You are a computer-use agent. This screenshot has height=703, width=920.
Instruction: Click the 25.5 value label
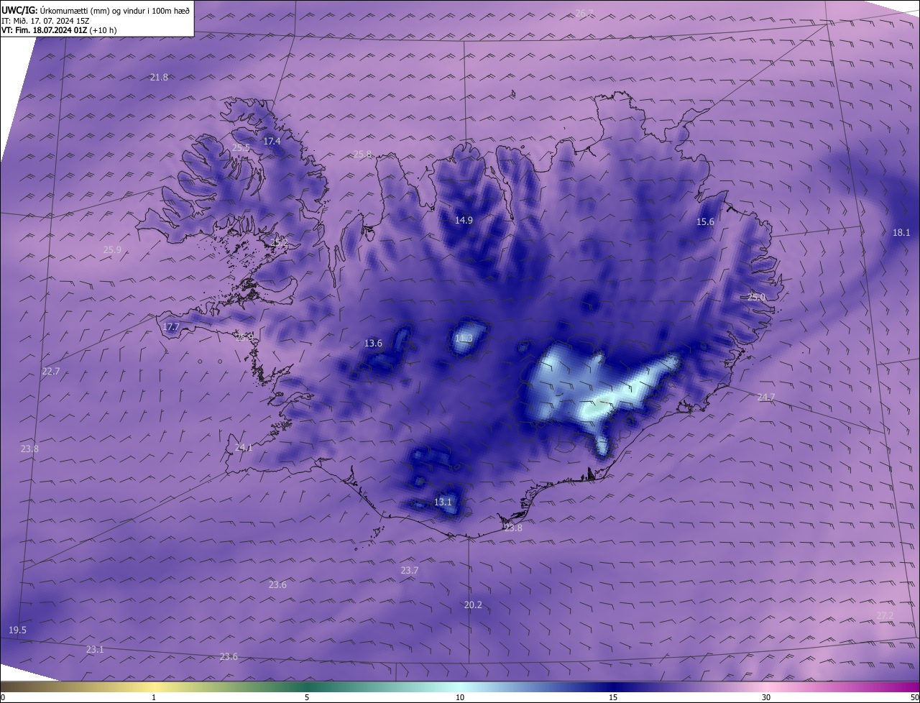[x=241, y=148]
